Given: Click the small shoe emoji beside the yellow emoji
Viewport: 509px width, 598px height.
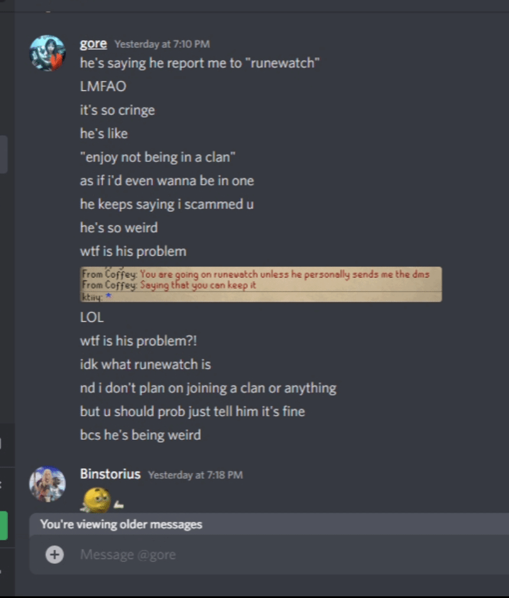Looking at the screenshot, I should pyautogui.click(x=118, y=505).
